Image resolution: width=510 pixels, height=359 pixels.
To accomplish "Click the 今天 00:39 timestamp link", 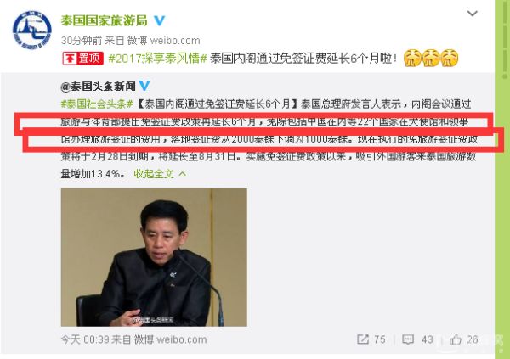I will pyautogui.click(x=85, y=339).
